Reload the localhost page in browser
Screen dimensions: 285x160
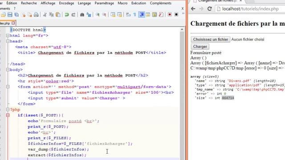coord(209,9)
